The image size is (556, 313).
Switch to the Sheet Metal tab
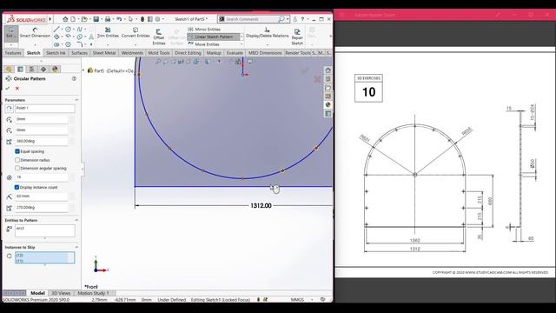point(104,53)
